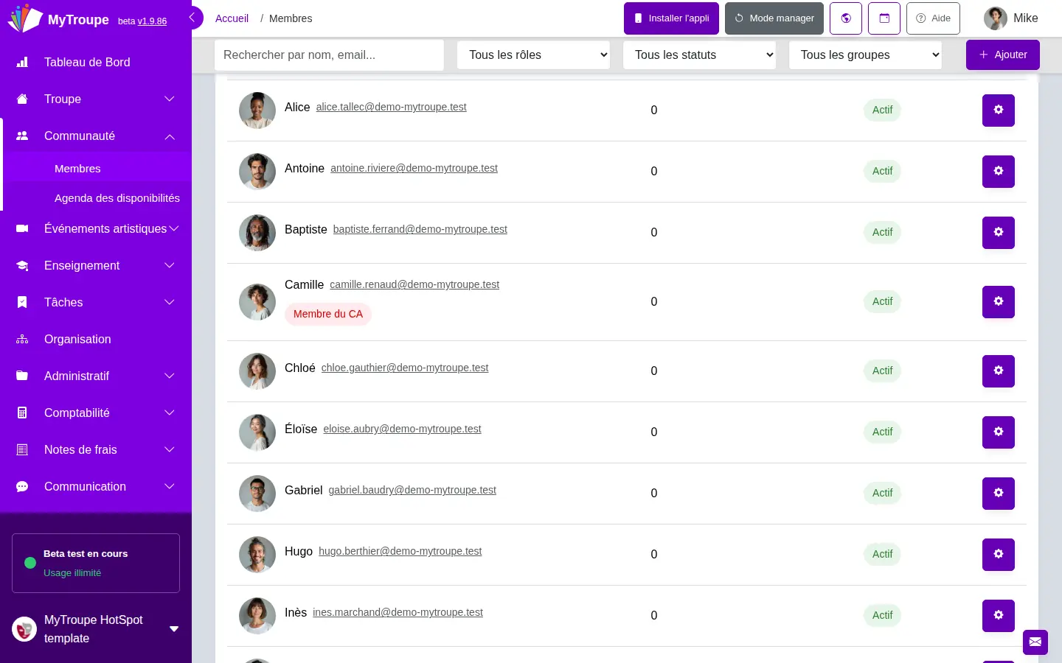Screen dimensions: 1062x663
Task: Open the mail envelope floating button
Action: [x=1035, y=642]
